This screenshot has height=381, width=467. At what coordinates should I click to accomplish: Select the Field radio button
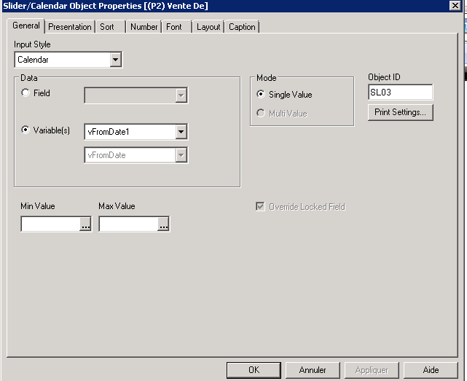[x=25, y=93]
